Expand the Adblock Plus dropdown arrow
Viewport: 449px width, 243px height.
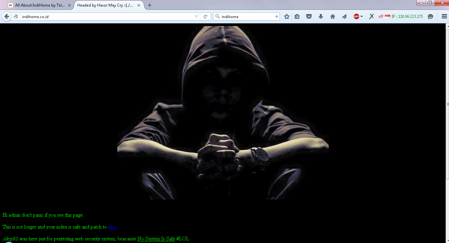pyautogui.click(x=361, y=16)
